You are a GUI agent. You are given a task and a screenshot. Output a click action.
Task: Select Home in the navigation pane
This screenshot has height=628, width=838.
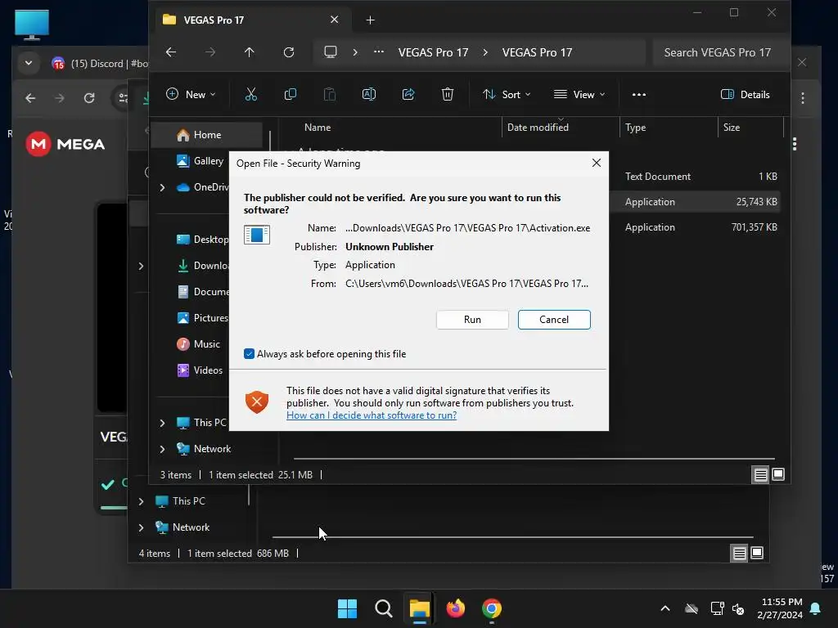click(207, 135)
